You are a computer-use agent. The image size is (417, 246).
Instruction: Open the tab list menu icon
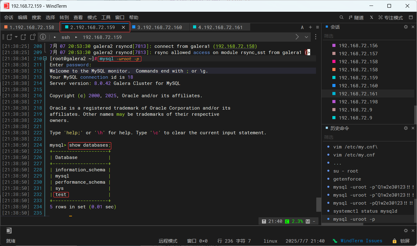coord(318,27)
